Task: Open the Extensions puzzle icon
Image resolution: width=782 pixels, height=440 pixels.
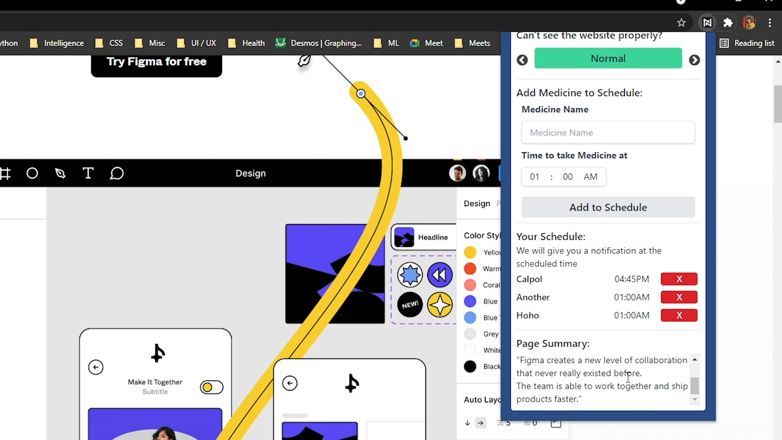Action: [728, 23]
